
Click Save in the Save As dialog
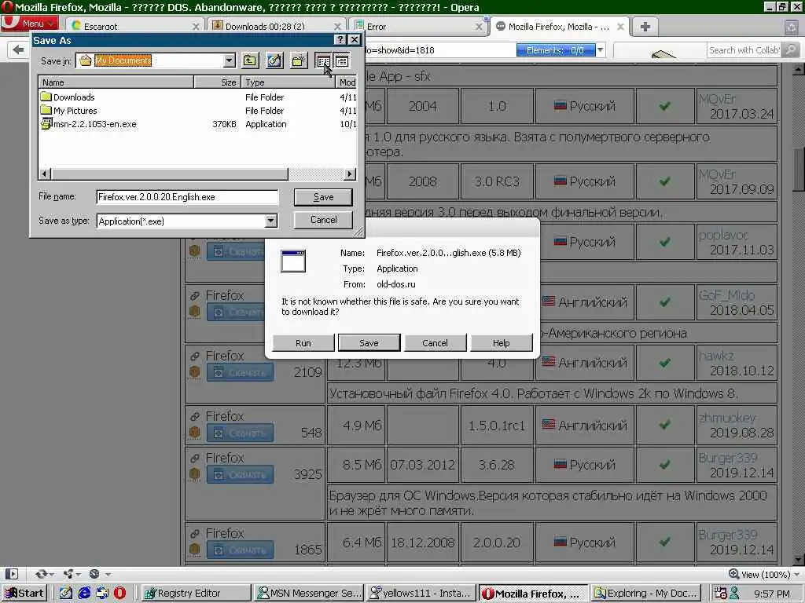point(323,197)
